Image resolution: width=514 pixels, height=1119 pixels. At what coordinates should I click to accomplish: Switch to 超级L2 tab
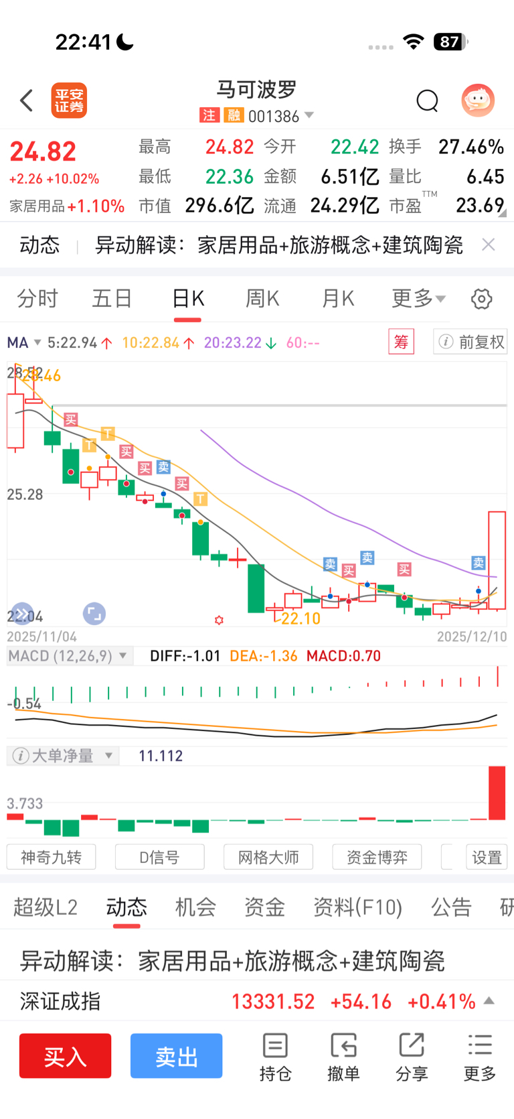pyautogui.click(x=46, y=907)
